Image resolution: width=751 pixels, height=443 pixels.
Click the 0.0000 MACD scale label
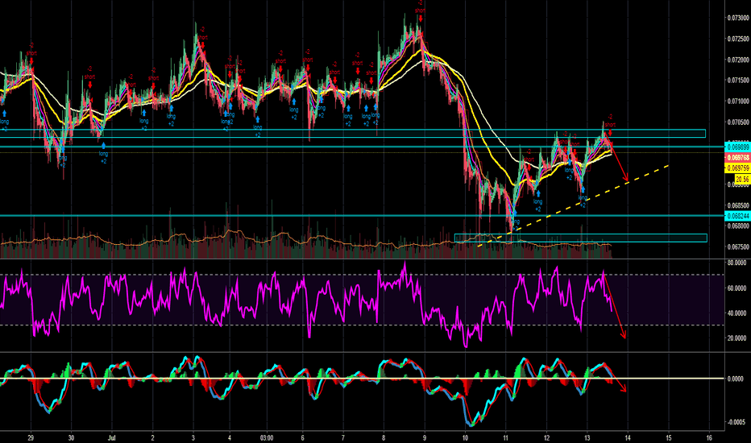[736, 379]
